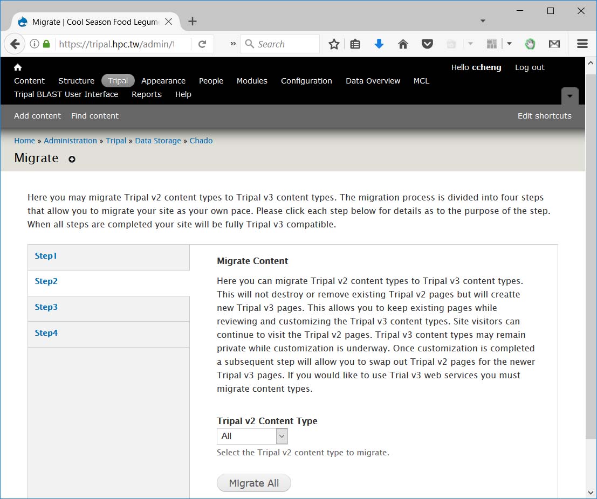Bookmark this page with the star icon

[334, 44]
